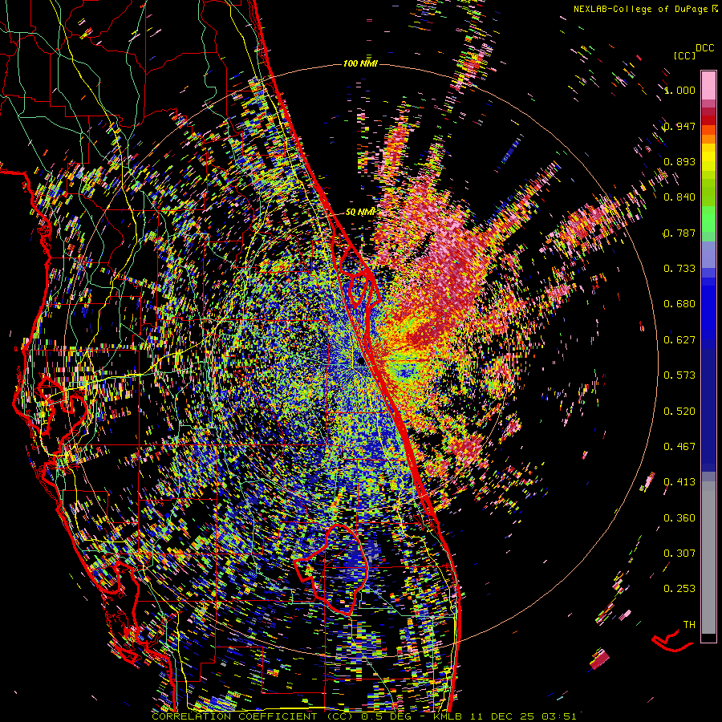Click the 0.253 scale label
This screenshot has height=722, width=722.
[679, 589]
